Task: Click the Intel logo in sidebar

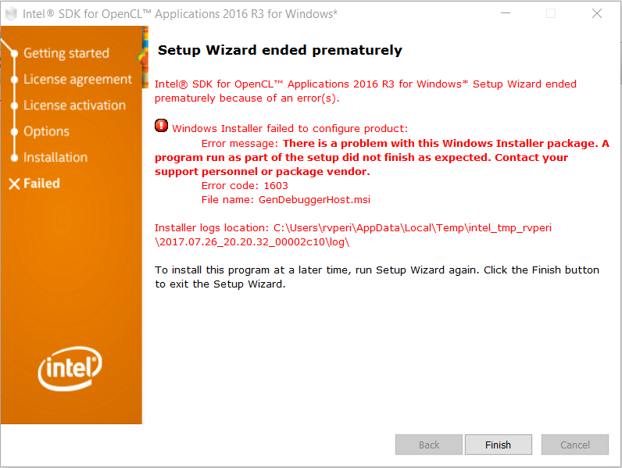Action: (x=70, y=369)
